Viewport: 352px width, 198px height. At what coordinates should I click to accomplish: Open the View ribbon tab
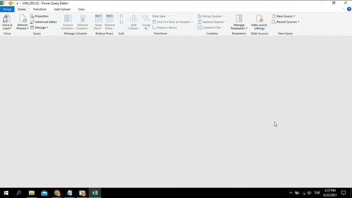tap(81, 9)
